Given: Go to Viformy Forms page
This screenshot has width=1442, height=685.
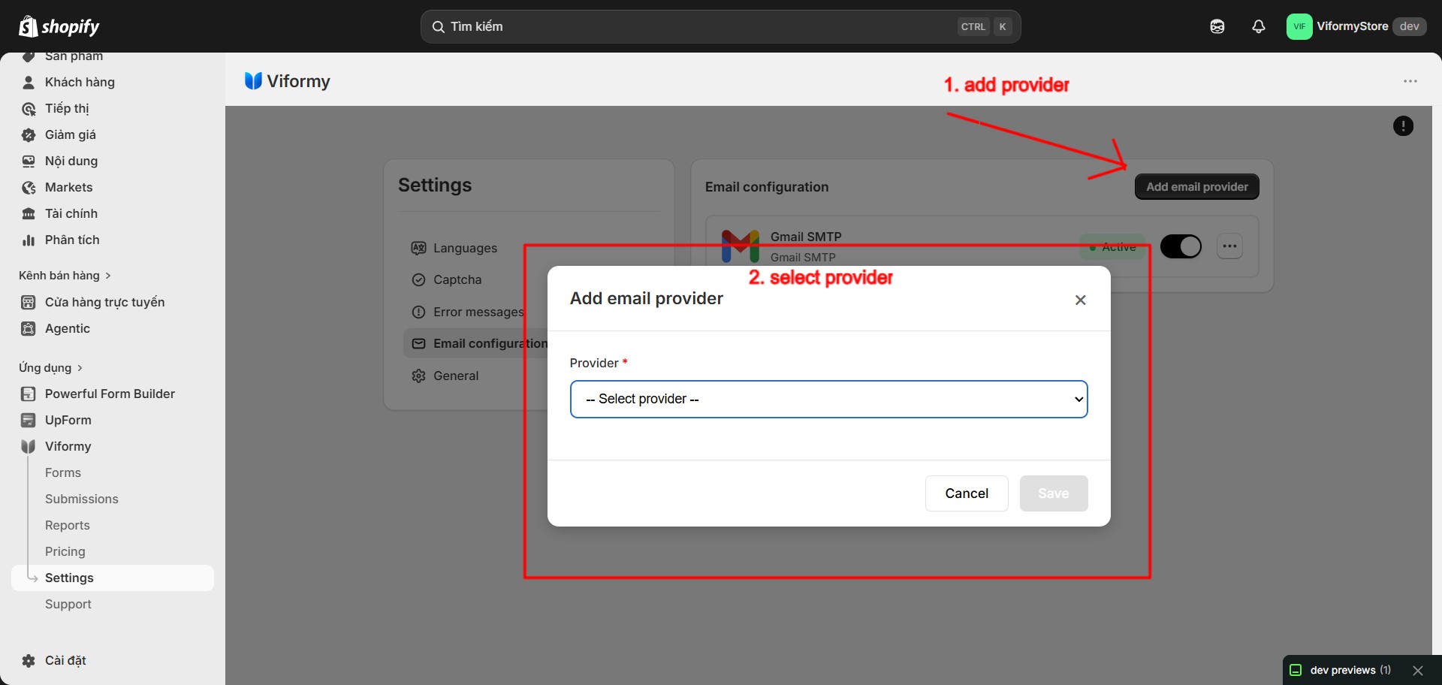Looking at the screenshot, I should pos(63,472).
